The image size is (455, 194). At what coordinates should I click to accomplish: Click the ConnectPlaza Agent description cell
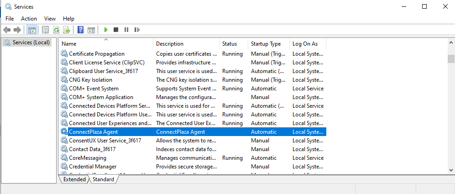[180, 132]
